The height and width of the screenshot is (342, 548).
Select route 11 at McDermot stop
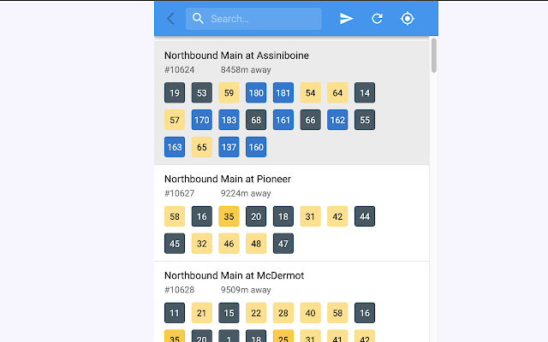pyautogui.click(x=175, y=313)
